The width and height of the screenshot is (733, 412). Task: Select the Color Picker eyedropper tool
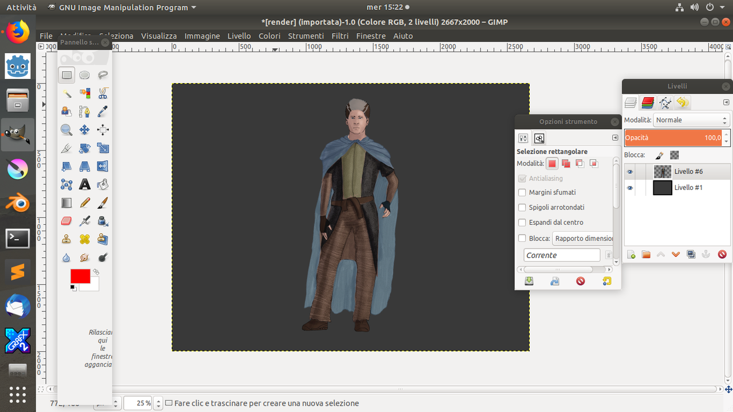[103, 112]
